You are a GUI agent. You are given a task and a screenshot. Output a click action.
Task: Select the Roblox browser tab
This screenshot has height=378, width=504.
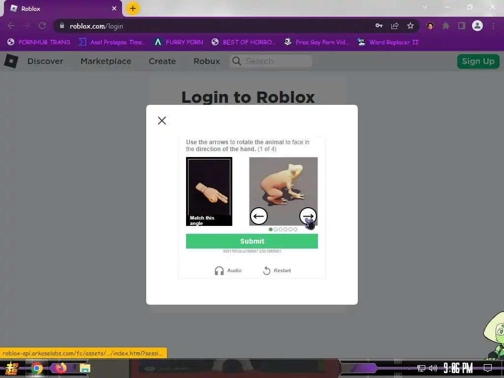(63, 9)
